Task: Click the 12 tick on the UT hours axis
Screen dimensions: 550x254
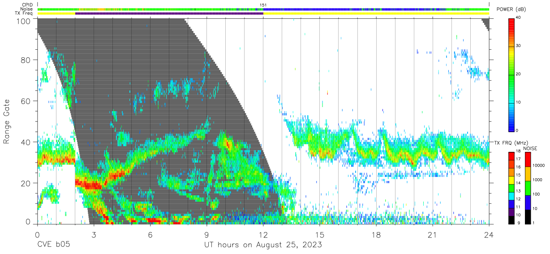Action: click(x=263, y=234)
